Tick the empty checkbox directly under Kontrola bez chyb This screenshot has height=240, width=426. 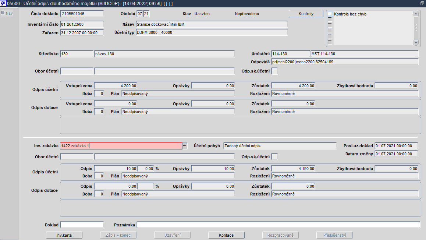click(330, 20)
